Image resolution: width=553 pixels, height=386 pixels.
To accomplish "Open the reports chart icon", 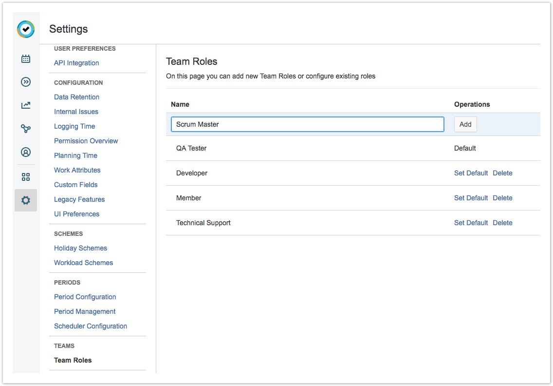I will [x=26, y=105].
